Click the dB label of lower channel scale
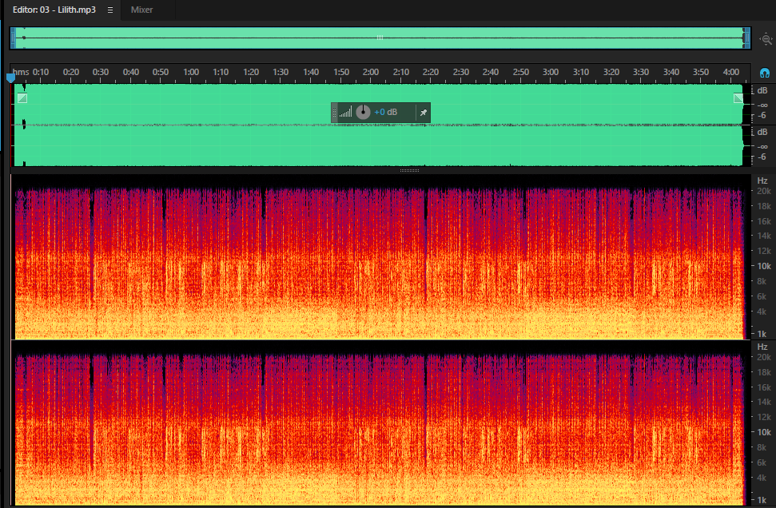Viewport: 776px width, 508px height. pyautogui.click(x=762, y=132)
